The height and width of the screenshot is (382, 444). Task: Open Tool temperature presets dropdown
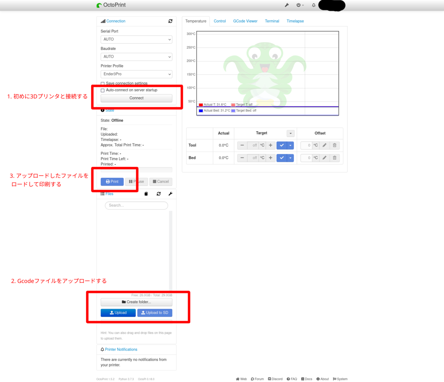tap(290, 145)
